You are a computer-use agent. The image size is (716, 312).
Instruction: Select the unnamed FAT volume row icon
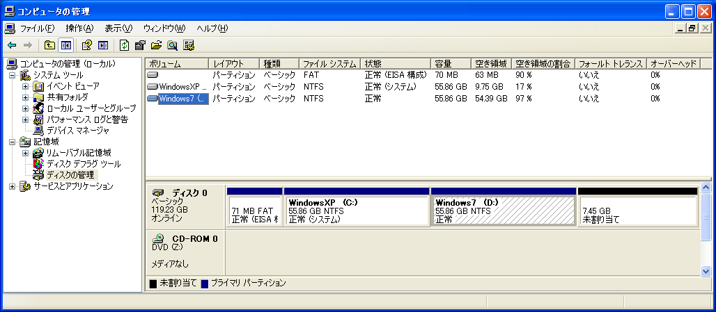pyautogui.click(x=153, y=74)
